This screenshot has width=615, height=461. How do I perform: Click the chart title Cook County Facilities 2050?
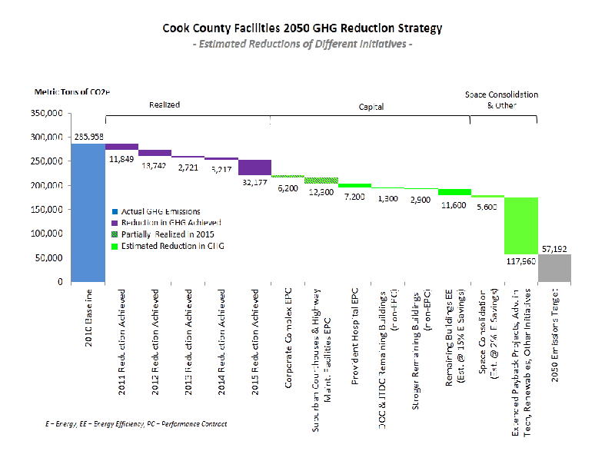[x=302, y=28]
